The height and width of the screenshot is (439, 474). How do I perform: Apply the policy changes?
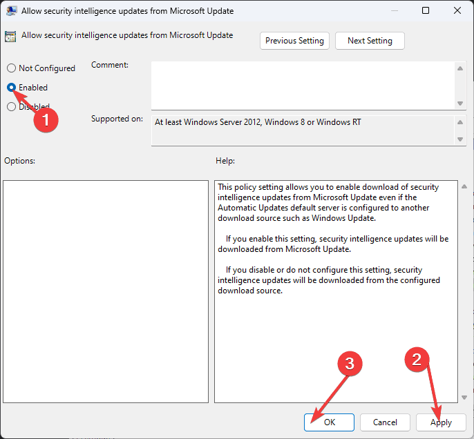click(441, 422)
